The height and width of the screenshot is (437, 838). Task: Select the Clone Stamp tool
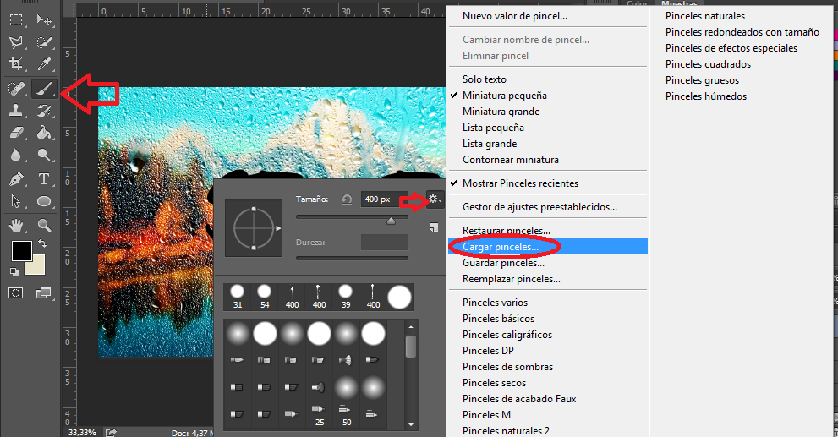(16, 111)
